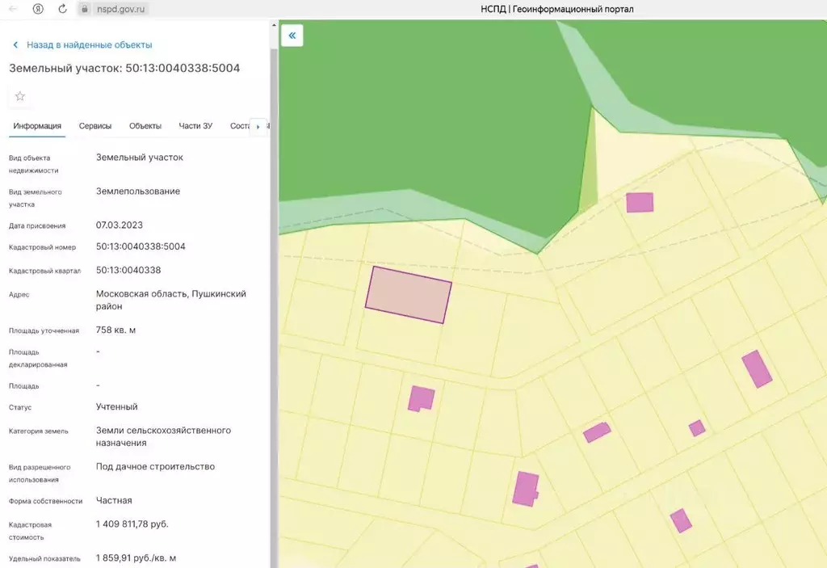Viewport: 827px width, 568px height.
Task: Click the page title НСПД Геоинформационный портал
Action: click(x=557, y=9)
